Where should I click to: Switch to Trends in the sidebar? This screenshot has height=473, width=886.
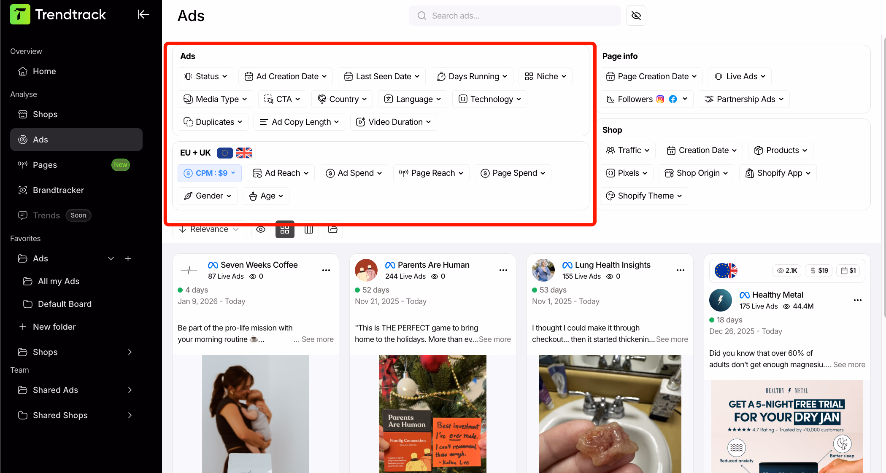[46, 215]
